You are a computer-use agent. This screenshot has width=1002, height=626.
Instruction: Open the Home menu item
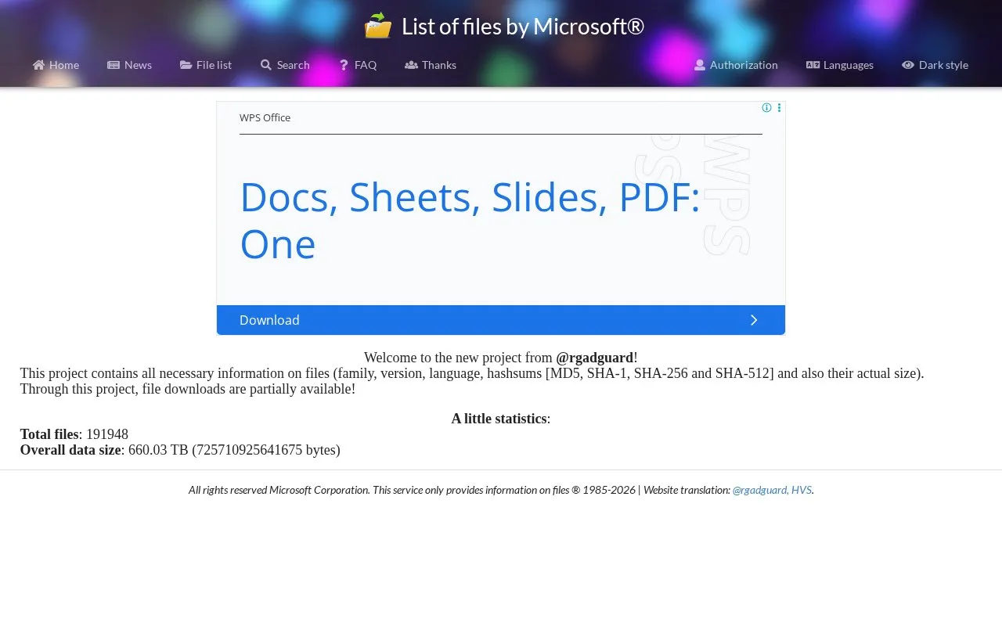(x=56, y=65)
